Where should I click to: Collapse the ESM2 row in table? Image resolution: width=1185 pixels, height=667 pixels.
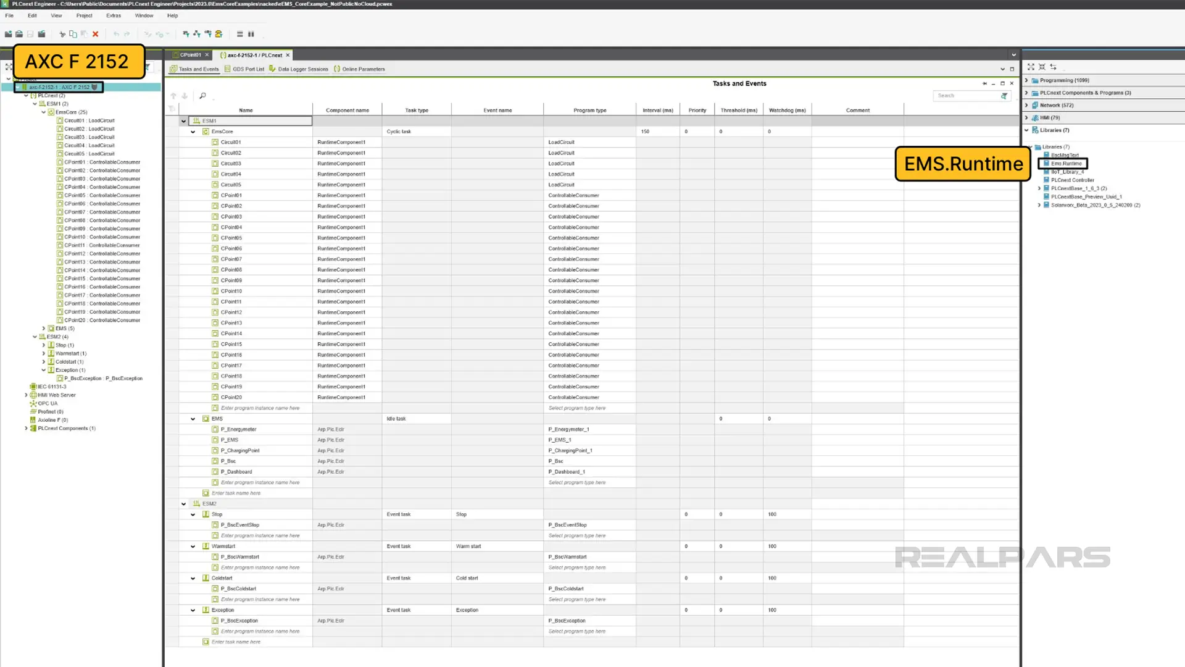pos(184,504)
